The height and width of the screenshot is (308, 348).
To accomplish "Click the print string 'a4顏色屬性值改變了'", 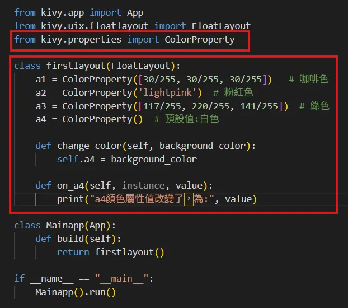I will (139, 199).
